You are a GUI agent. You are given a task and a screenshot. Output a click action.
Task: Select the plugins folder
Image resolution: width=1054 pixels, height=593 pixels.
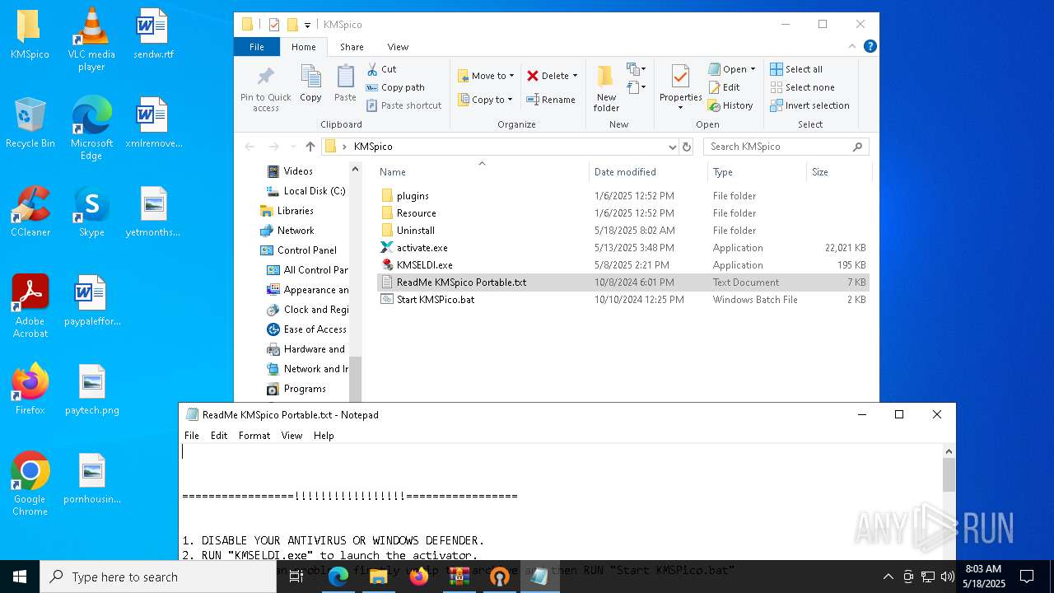coord(413,196)
